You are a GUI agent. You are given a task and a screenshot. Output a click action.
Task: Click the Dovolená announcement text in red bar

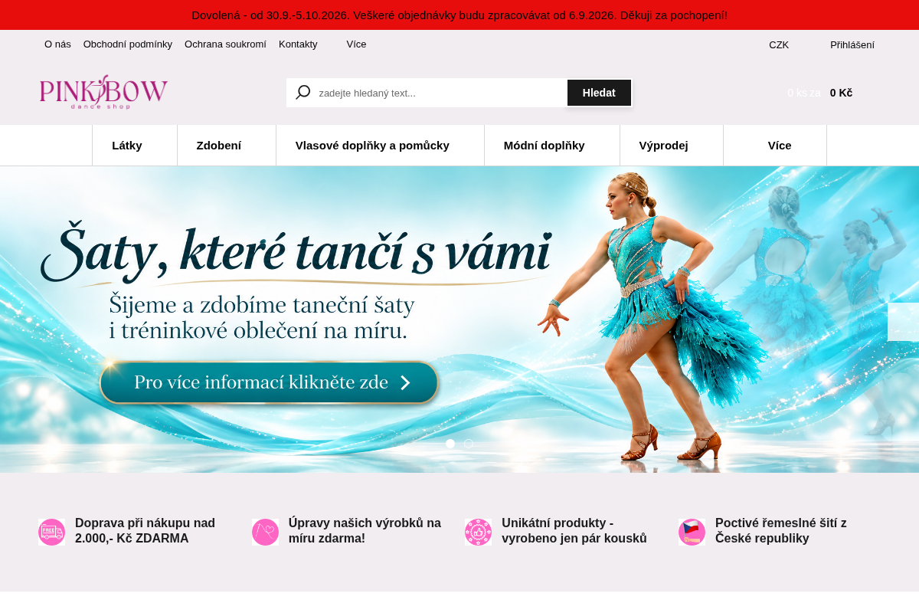459,15
